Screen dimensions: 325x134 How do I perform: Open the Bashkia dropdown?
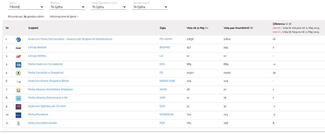68,7
